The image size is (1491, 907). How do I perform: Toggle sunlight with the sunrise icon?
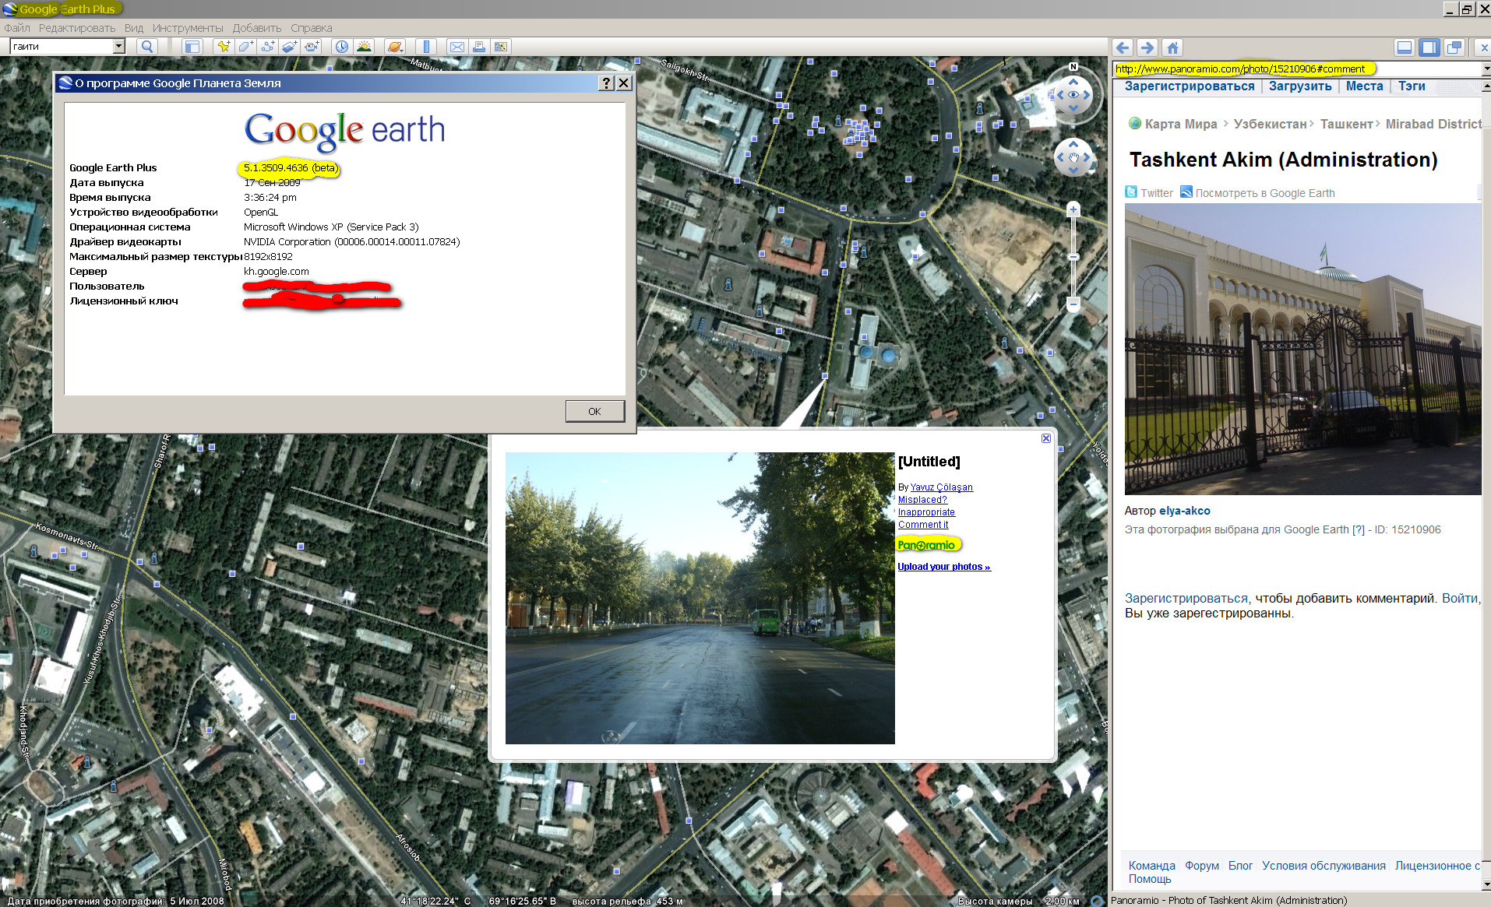[x=364, y=47]
